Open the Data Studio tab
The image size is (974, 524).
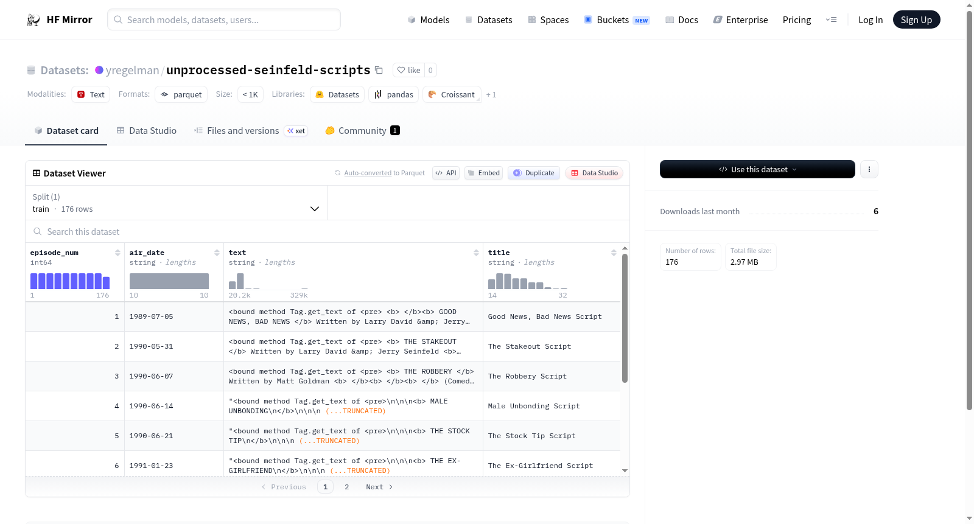(147, 131)
